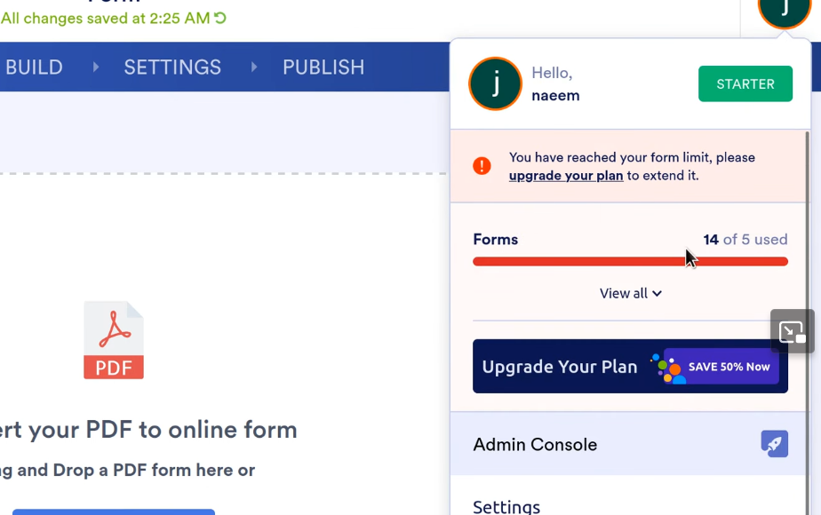Click the SAVE 50% Now badge
This screenshot has width=821, height=515.
[728, 367]
